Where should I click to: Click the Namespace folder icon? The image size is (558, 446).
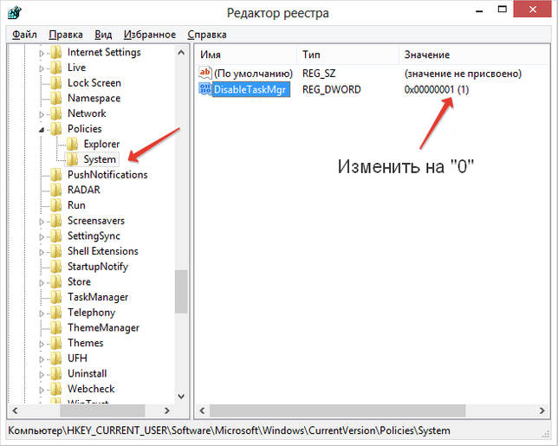point(55,98)
